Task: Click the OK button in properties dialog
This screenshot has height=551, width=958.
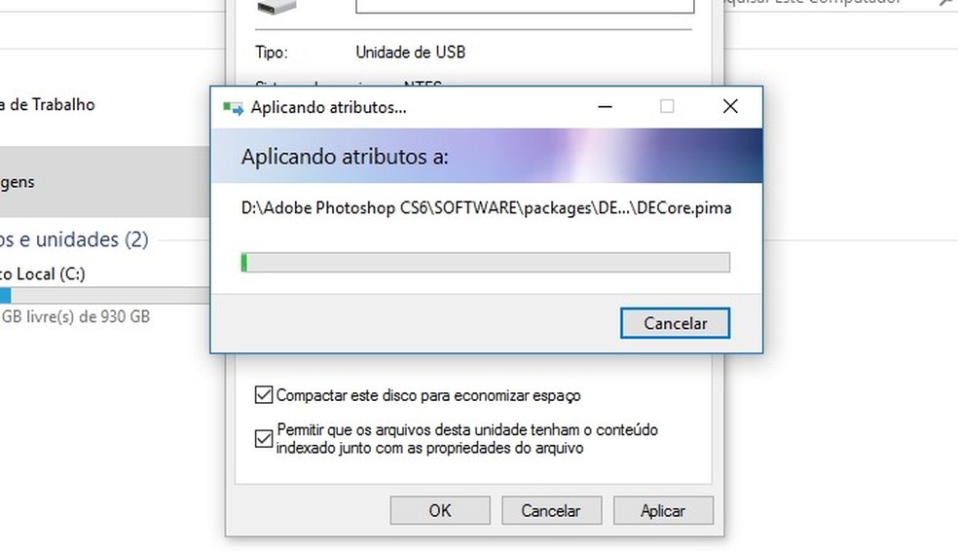Action: click(x=440, y=510)
